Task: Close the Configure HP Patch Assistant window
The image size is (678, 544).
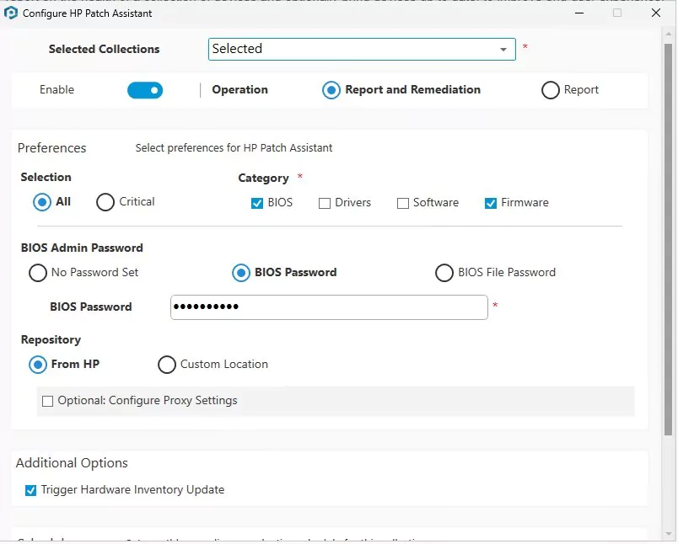Action: [x=655, y=13]
